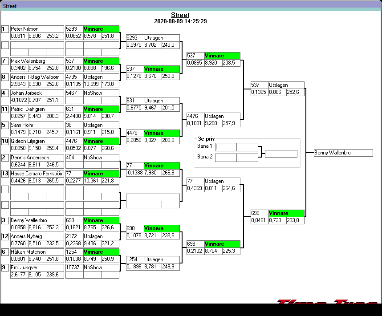Click the Anders T-Bag Wallbom entry
The width and height of the screenshot is (382, 316).
[37, 77]
